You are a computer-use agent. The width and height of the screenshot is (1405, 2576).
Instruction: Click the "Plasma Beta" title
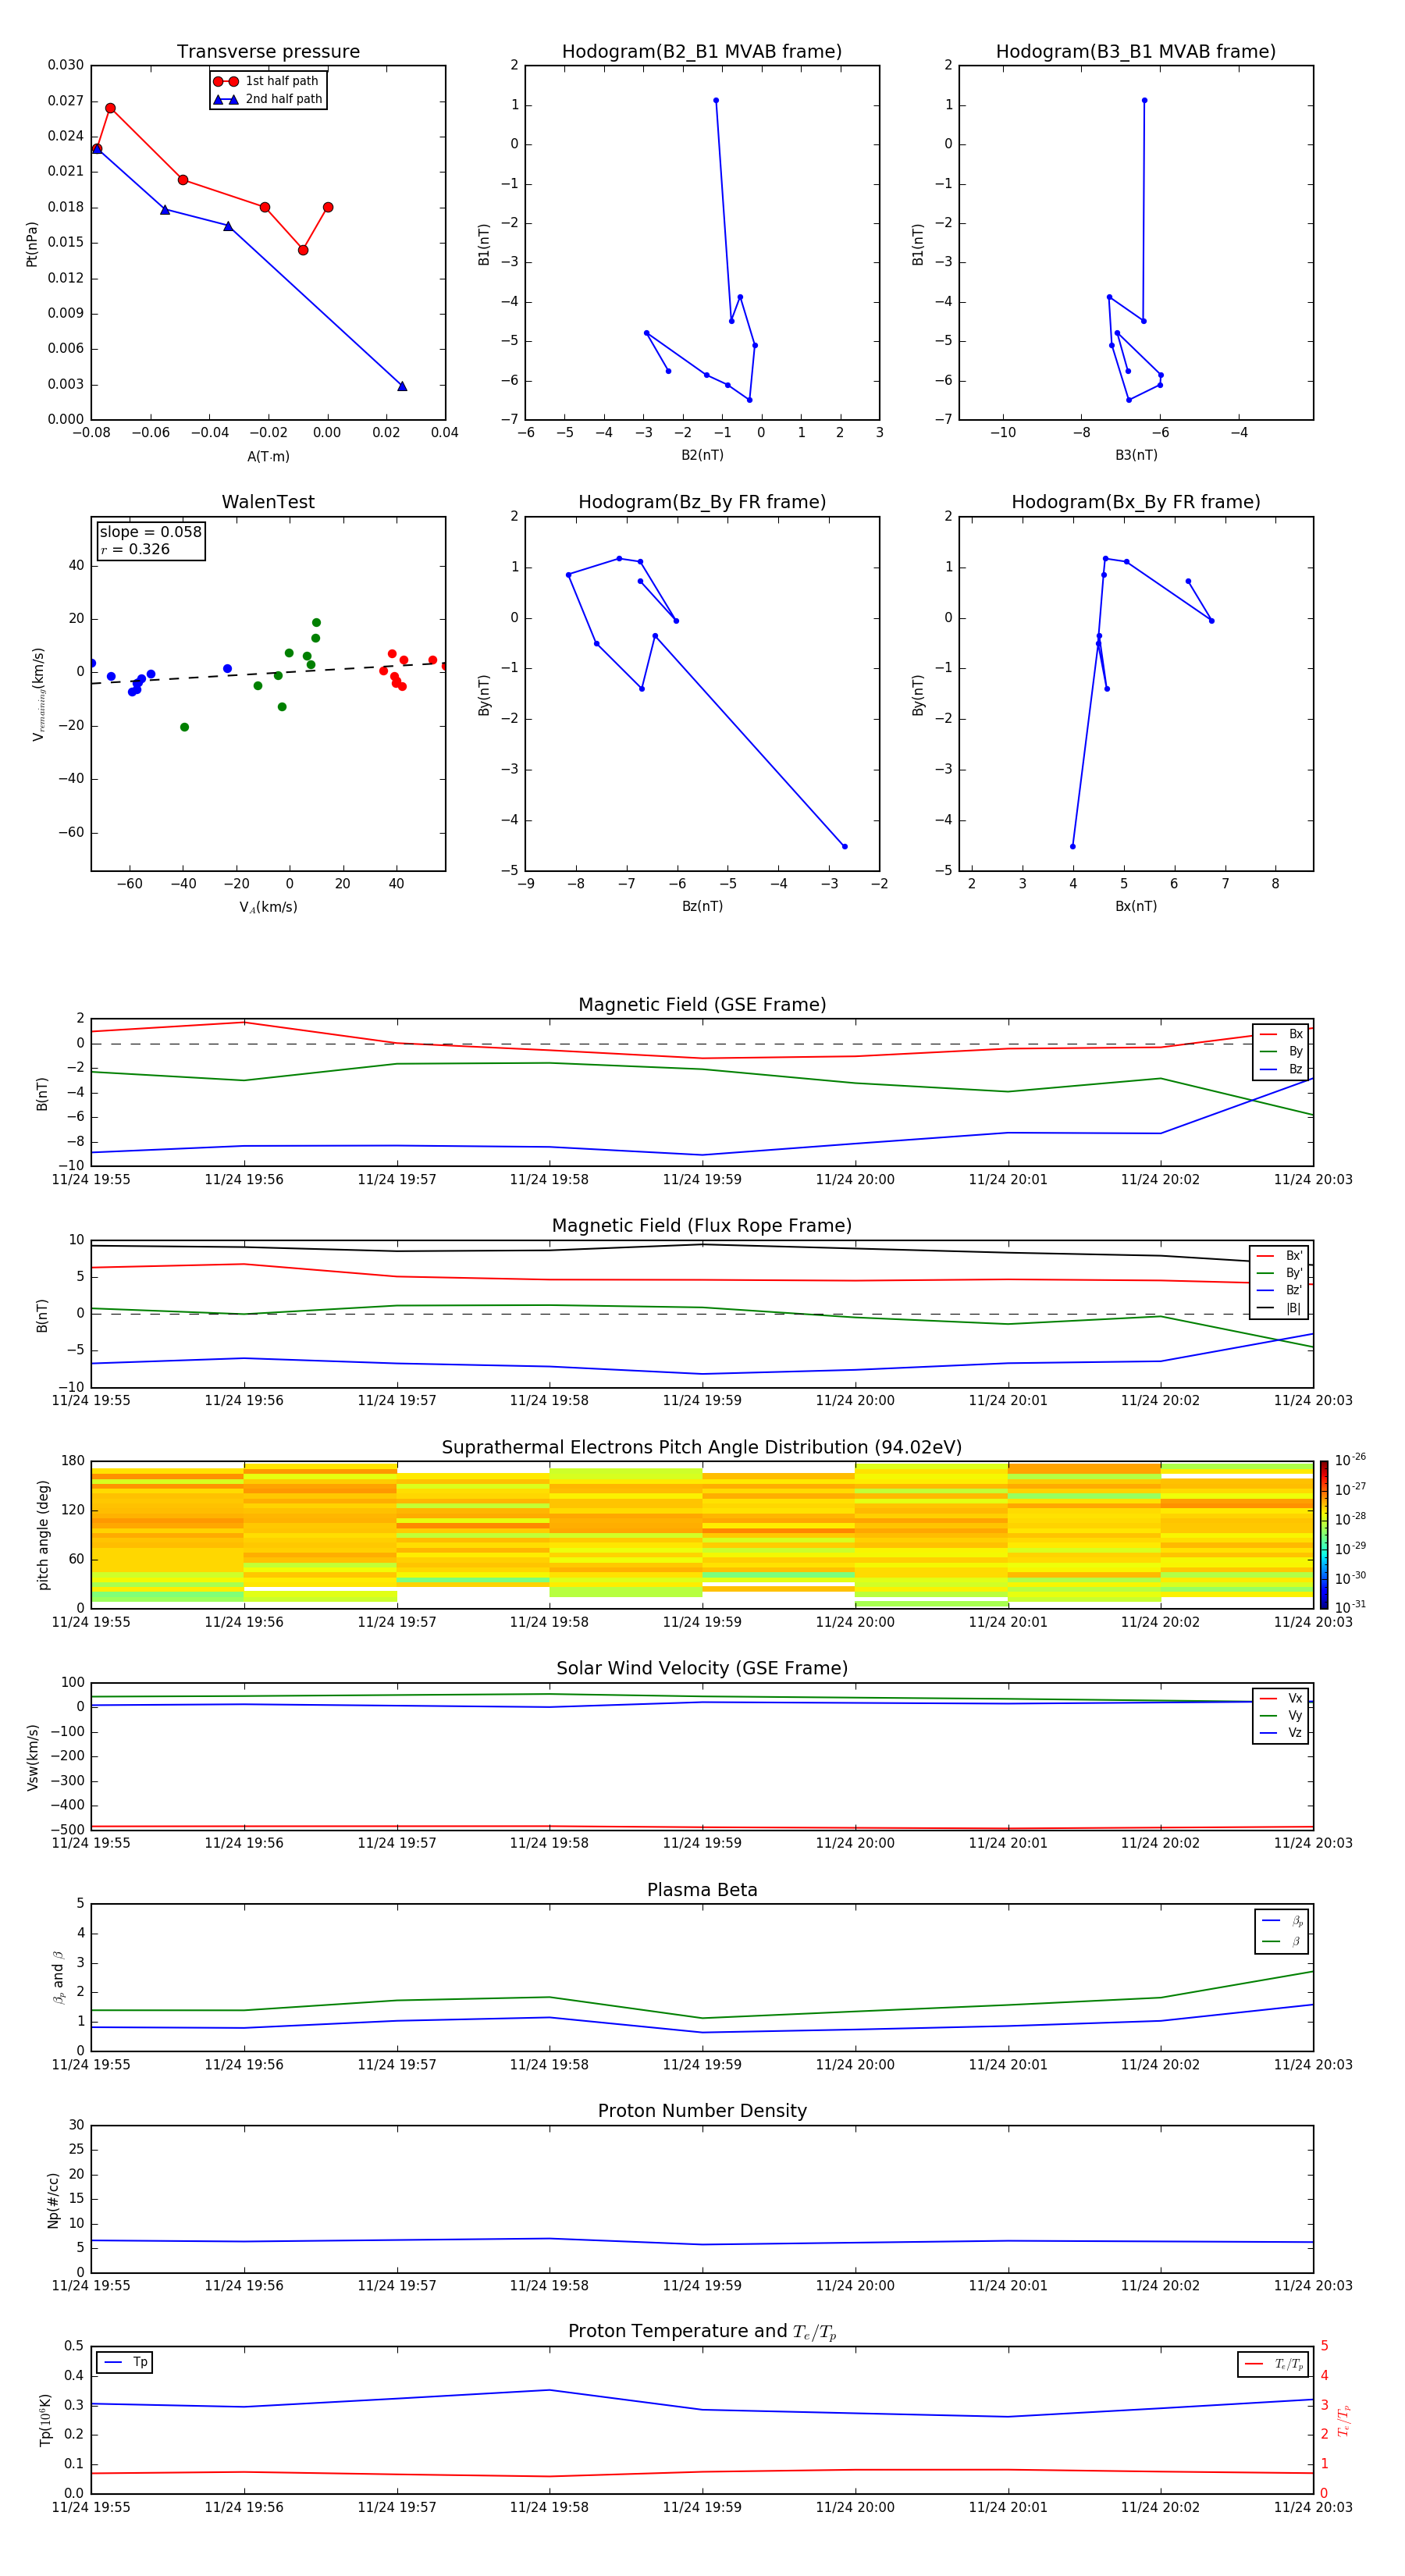702,1890
